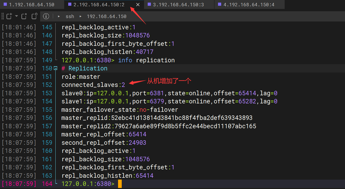Click the highlighted [18:07:59] timestamp on line 164
Viewport: 345px width, 189px height.
tap(19, 184)
